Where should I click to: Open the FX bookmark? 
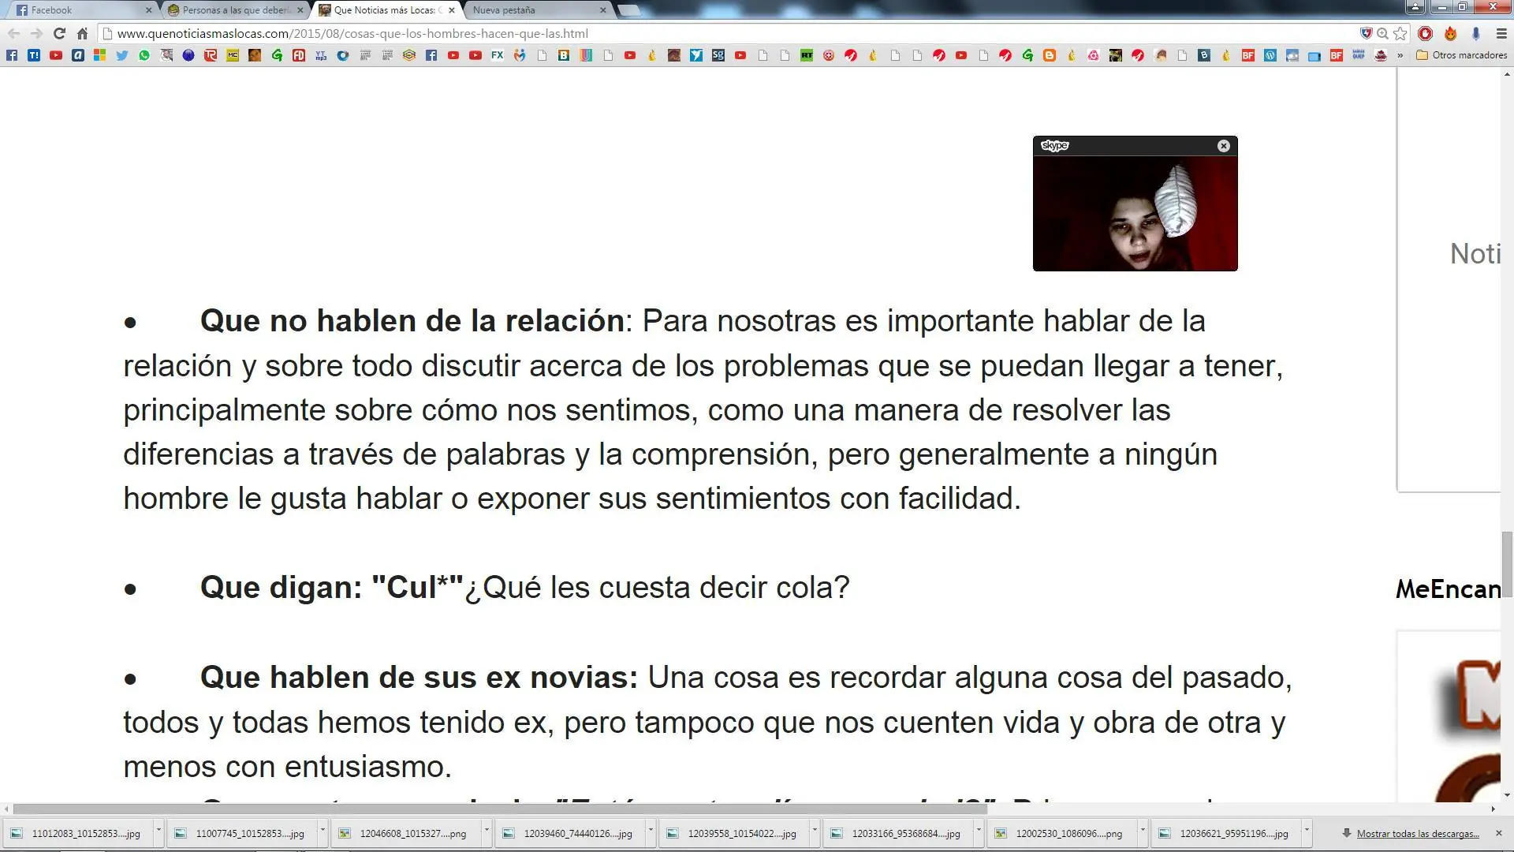498,55
